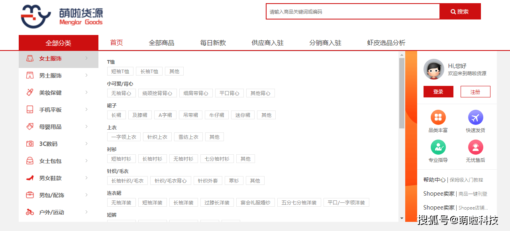This screenshot has width=510, height=231.
Task: Click the 3C数码 camera category icon
Action: 30,144
